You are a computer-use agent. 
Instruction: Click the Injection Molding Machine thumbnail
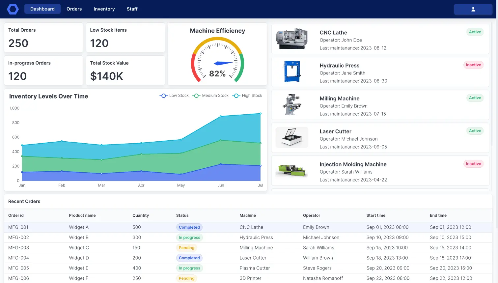(292, 171)
